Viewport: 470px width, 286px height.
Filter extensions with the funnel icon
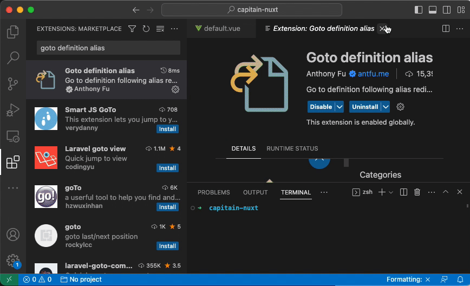coord(132,29)
